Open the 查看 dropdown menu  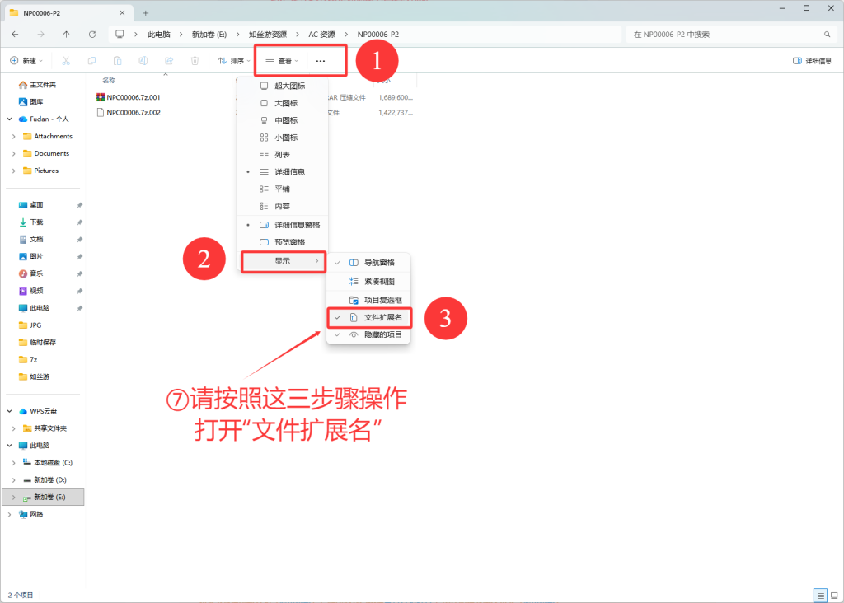tap(282, 61)
